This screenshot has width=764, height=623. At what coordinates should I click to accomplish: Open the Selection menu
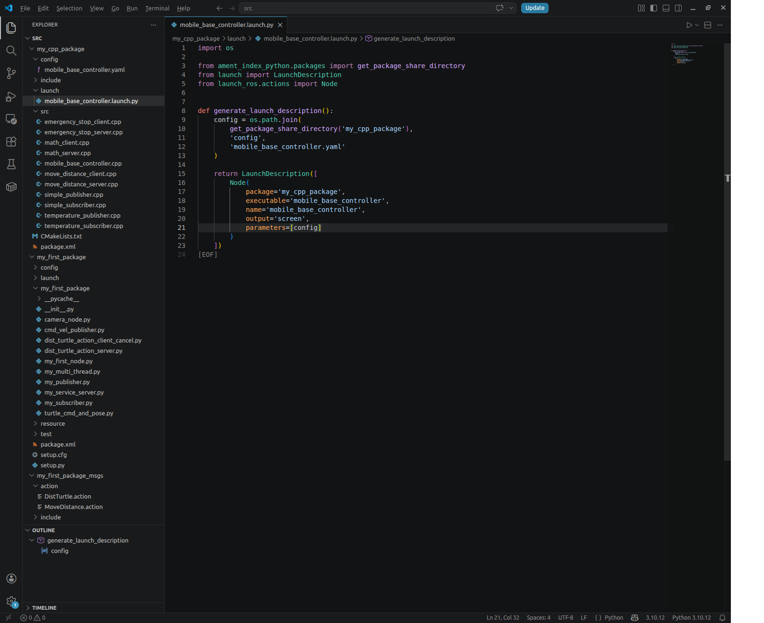point(69,8)
